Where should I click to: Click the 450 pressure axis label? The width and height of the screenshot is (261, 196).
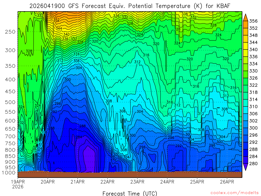(10, 92)
